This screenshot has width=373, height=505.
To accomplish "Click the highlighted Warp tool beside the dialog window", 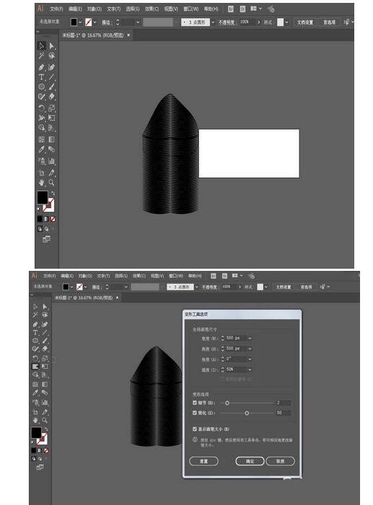I will pyautogui.click(x=35, y=367).
